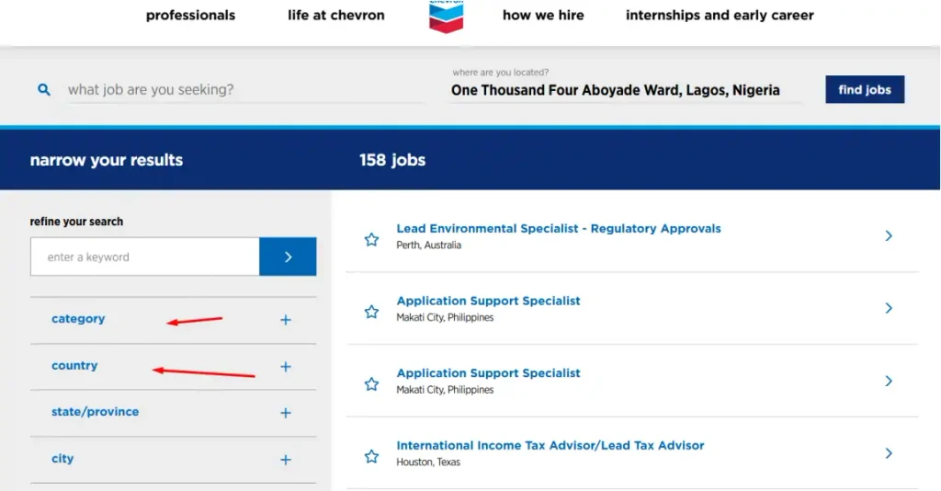The image size is (941, 491).
Task: Click the 'narrow your results' heading
Action: tap(107, 160)
